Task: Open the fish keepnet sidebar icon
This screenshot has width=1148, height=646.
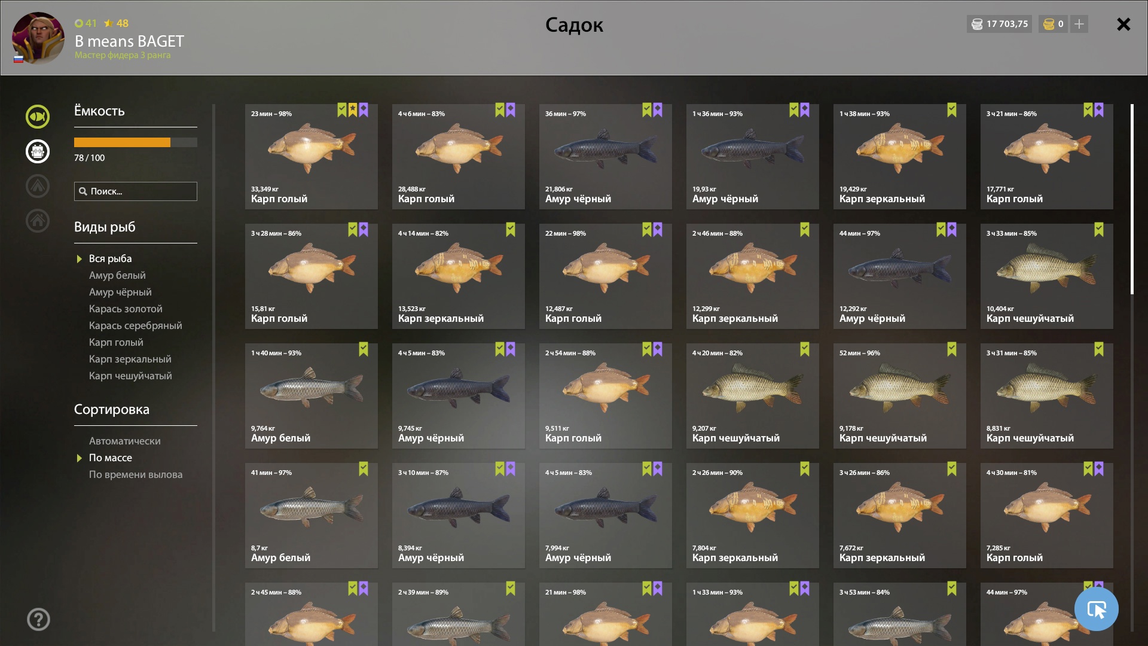Action: tap(37, 117)
